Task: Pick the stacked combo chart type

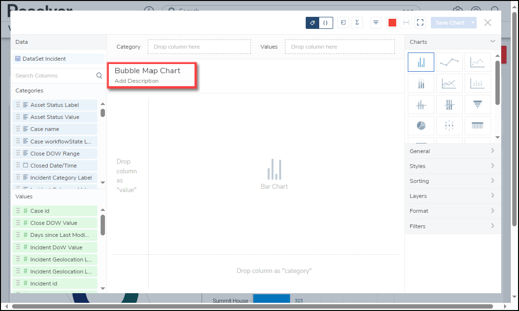Action: 449,104
